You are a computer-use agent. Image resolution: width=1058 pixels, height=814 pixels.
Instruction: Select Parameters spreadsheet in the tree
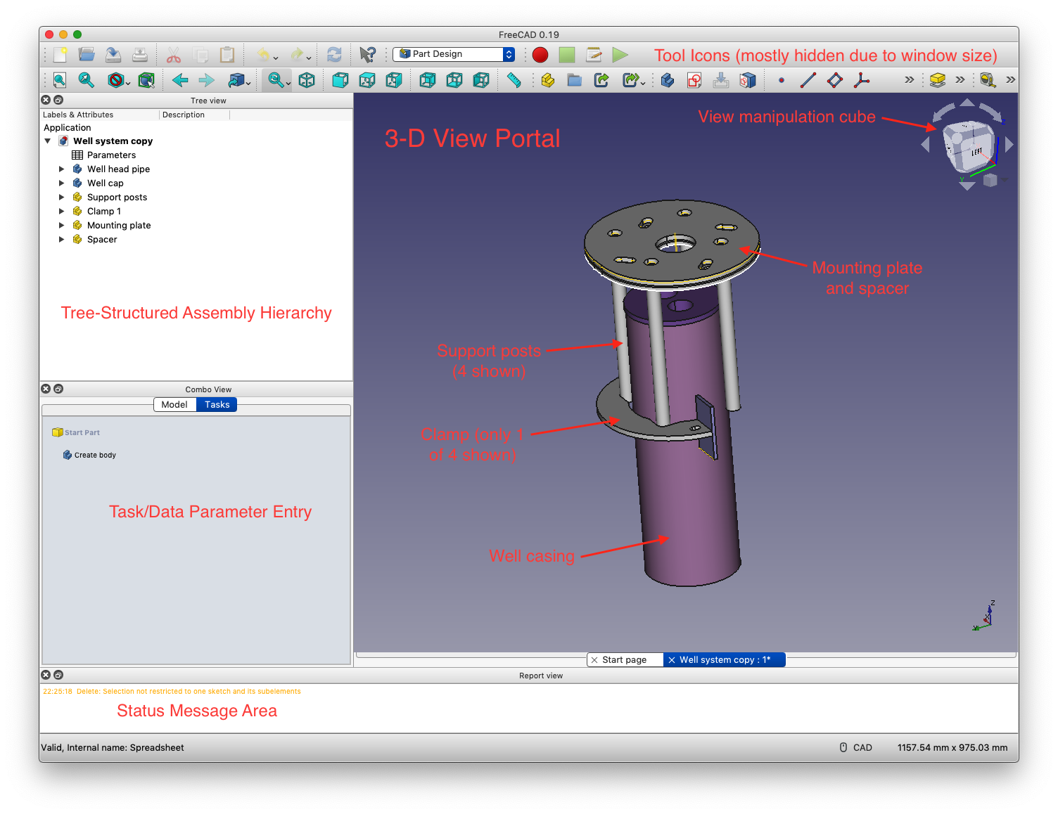(111, 155)
